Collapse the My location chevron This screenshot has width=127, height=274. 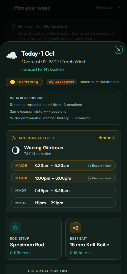(x=119, y=8)
